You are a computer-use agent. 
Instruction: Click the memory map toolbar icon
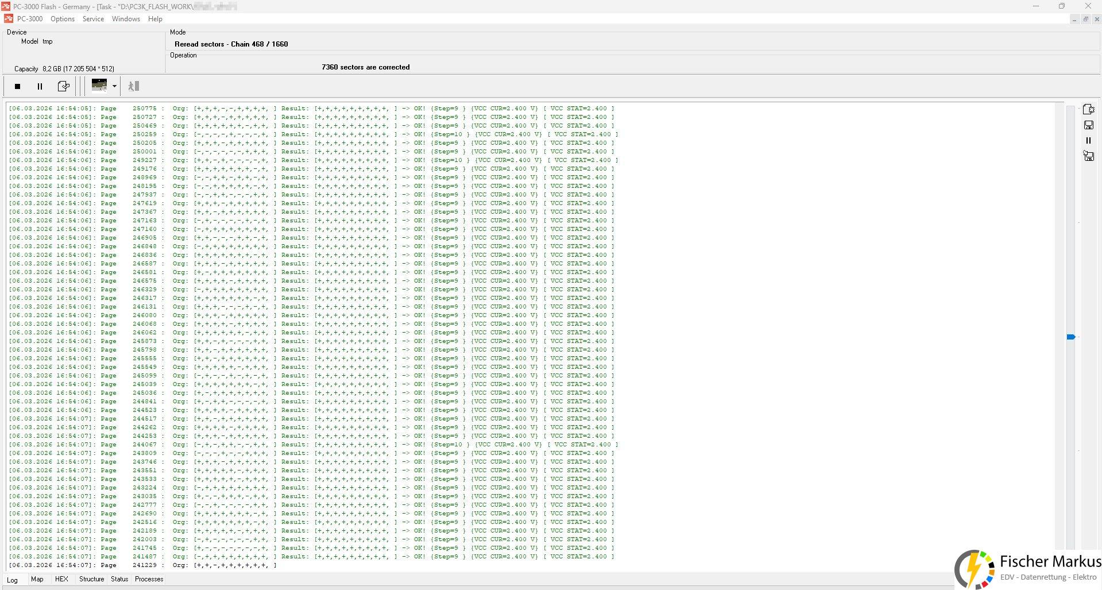(x=99, y=86)
